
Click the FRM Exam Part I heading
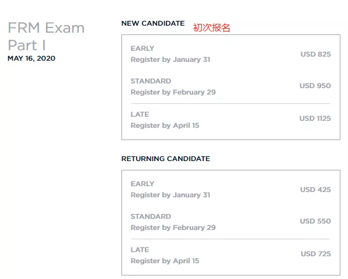(46, 36)
